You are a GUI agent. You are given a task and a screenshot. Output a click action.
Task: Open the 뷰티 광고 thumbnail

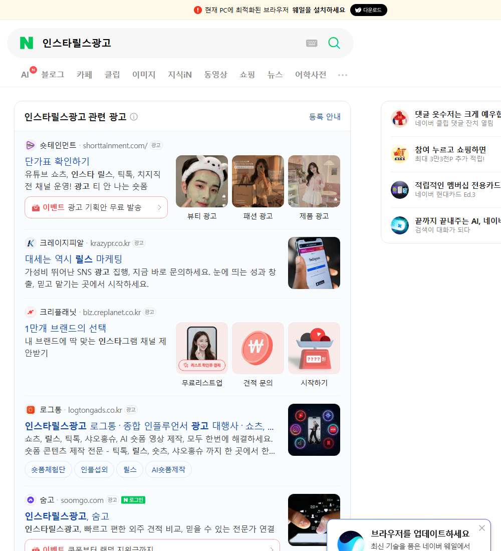tap(202, 181)
